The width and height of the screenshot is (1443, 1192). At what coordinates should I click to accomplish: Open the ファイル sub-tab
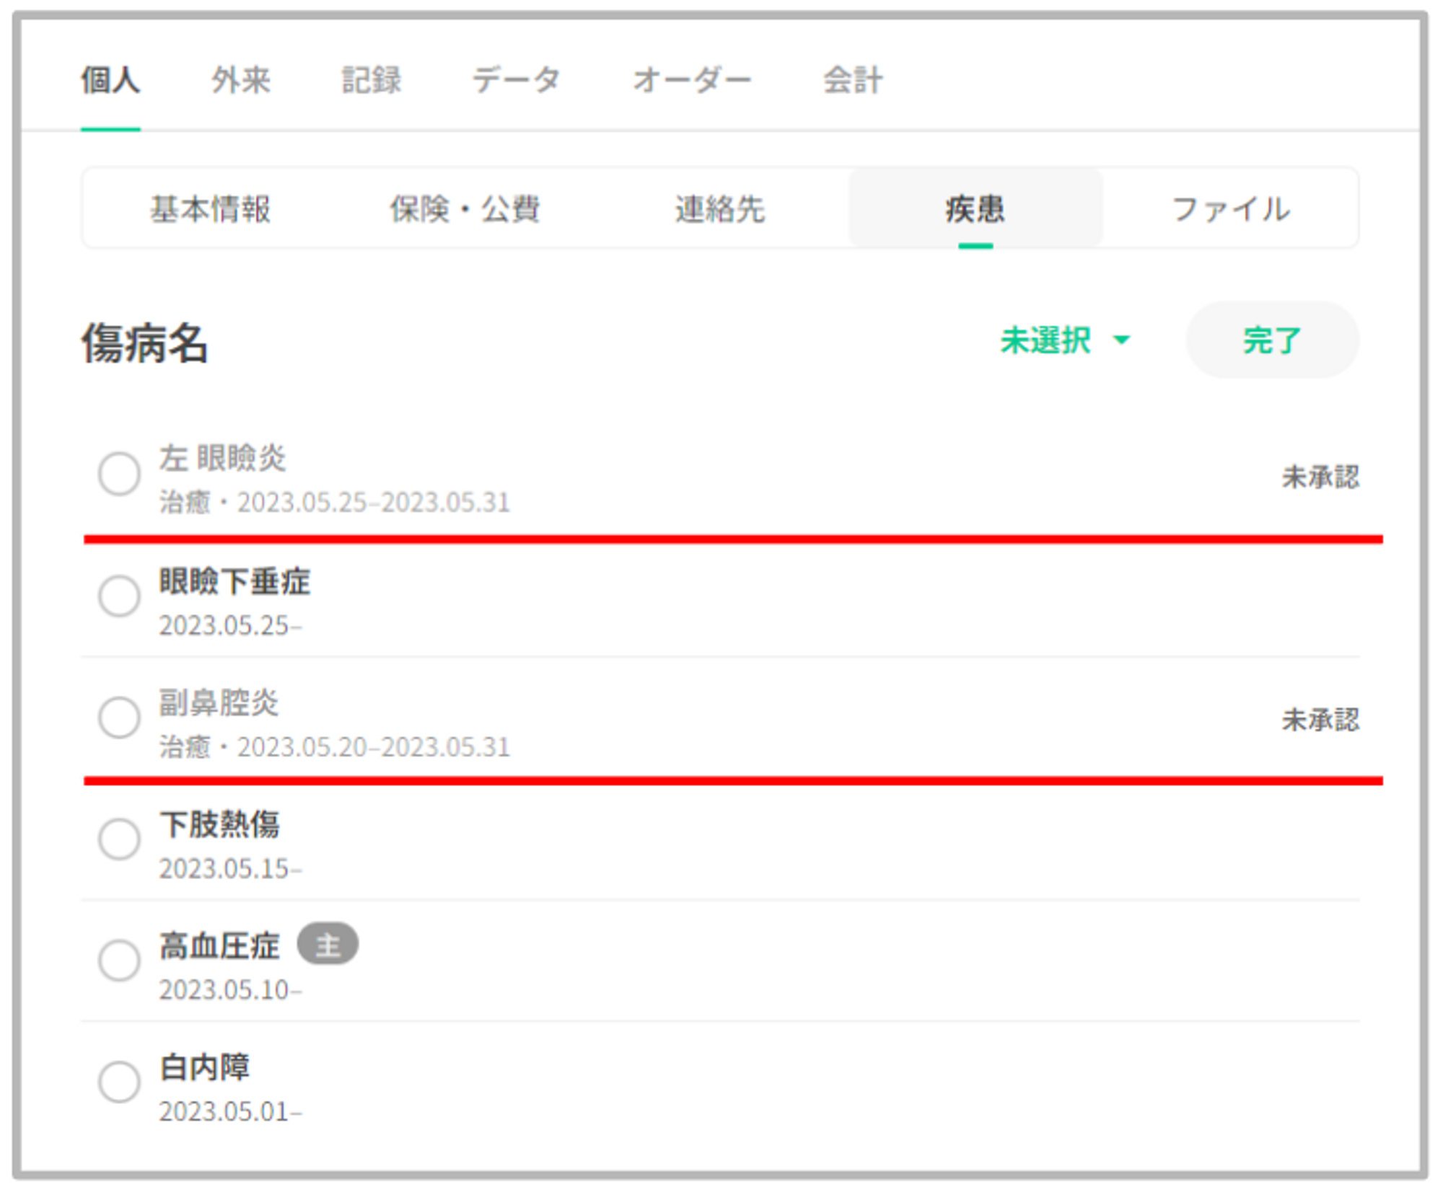coord(1230,209)
